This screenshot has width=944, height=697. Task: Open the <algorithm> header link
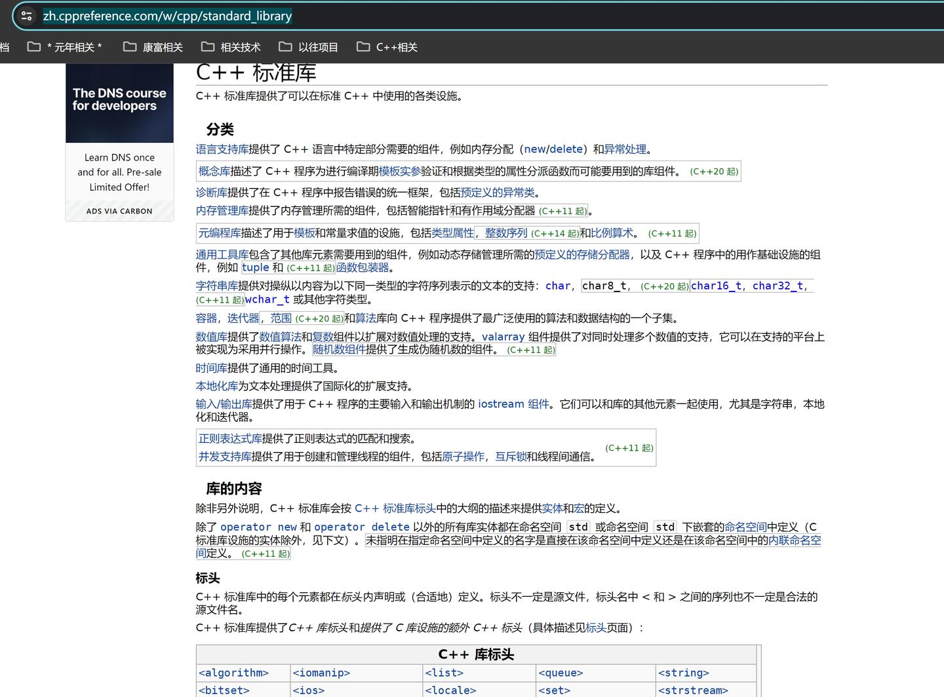click(x=233, y=673)
